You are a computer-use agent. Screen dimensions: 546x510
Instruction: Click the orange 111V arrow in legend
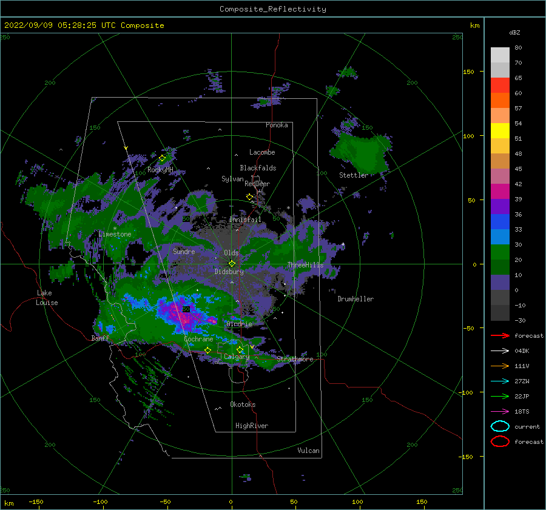tap(500, 366)
